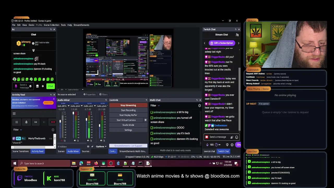Viewport: 334px width, 188px height.
Task: Click Gift a Subscription button
Action: (222, 43)
